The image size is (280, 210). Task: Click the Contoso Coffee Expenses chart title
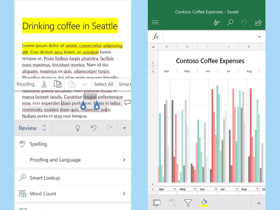210,61
